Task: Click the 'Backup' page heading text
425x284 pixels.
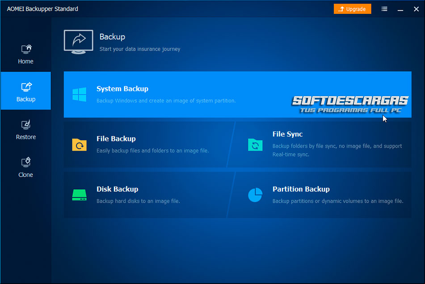Action: click(112, 37)
